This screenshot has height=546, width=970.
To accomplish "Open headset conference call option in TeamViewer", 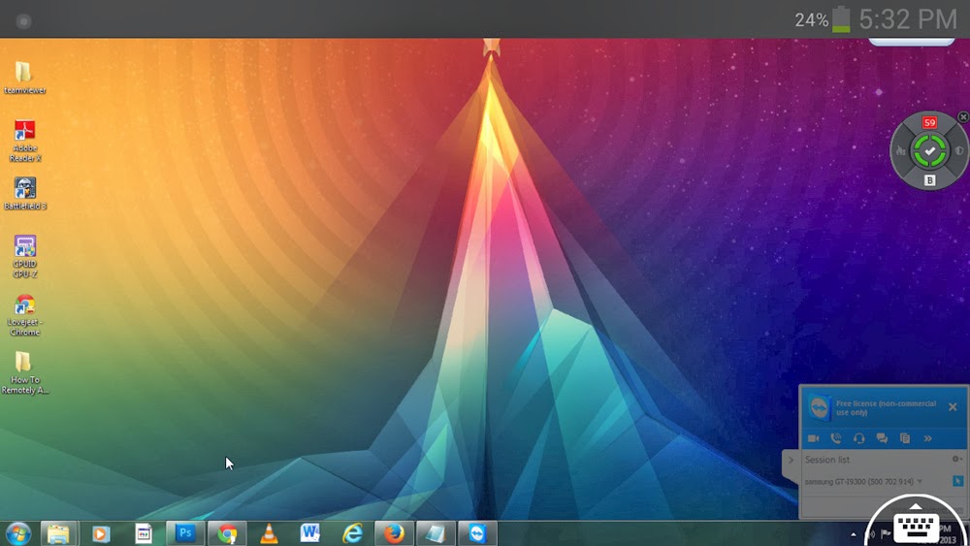I will [x=858, y=438].
